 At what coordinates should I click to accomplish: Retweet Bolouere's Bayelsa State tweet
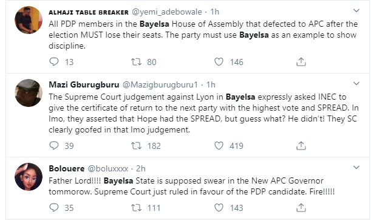[x=136, y=208]
